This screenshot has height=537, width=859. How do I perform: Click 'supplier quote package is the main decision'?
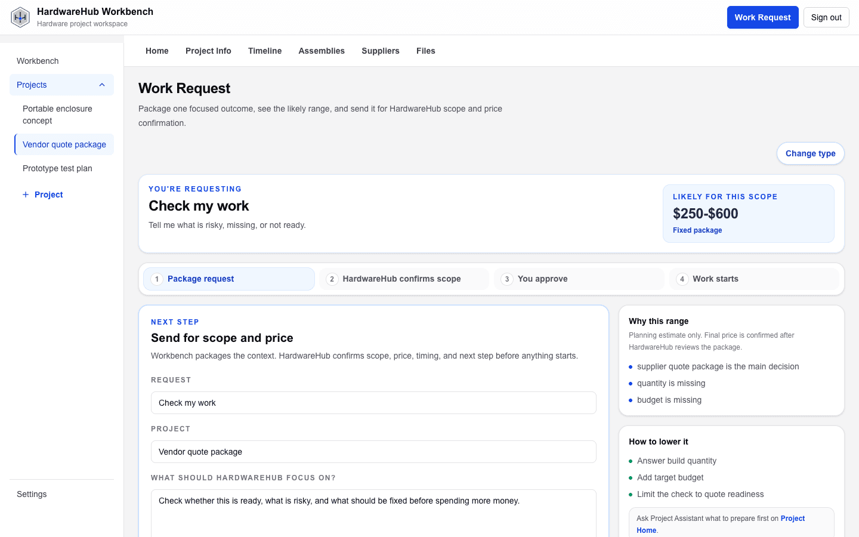point(718,366)
